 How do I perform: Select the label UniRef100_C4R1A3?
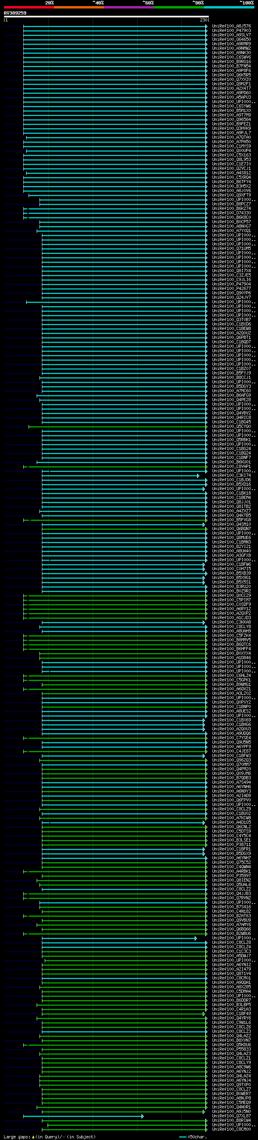pyautogui.click(x=231, y=1009)
